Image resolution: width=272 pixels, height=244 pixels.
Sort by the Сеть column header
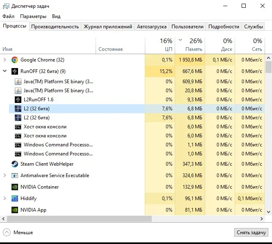click(250, 45)
